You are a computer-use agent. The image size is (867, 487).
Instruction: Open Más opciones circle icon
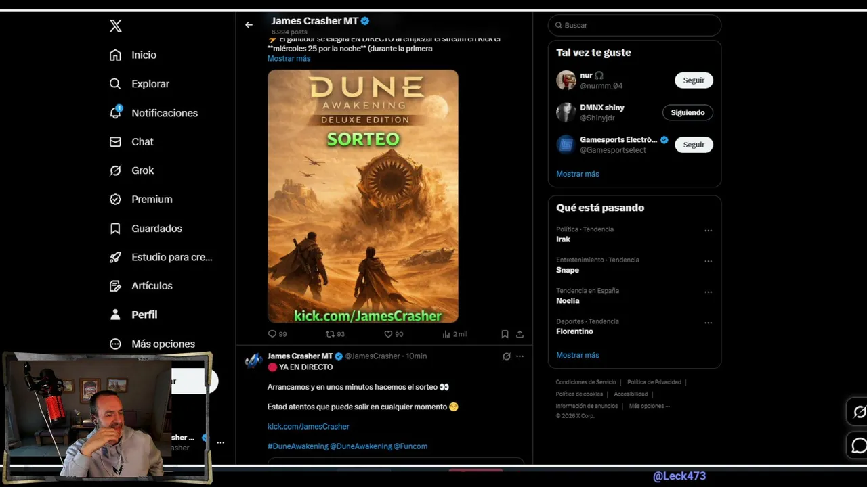[x=115, y=344]
